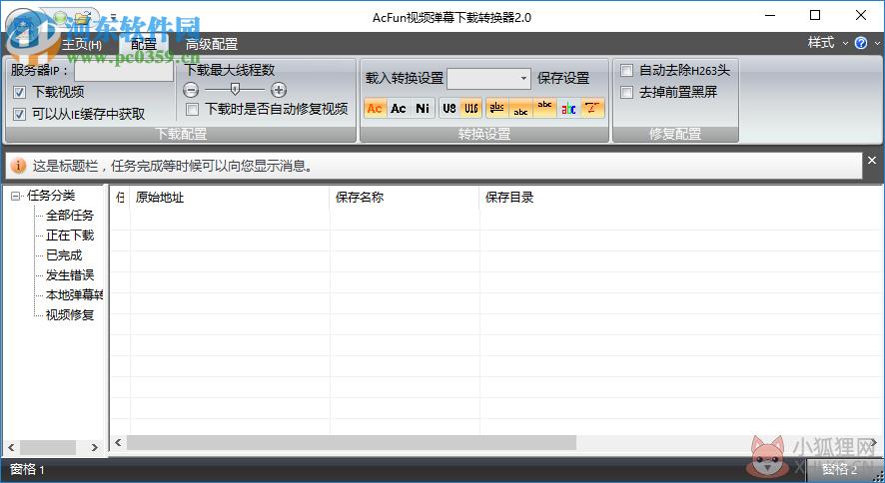Open help via the blue question icon

tap(861, 43)
